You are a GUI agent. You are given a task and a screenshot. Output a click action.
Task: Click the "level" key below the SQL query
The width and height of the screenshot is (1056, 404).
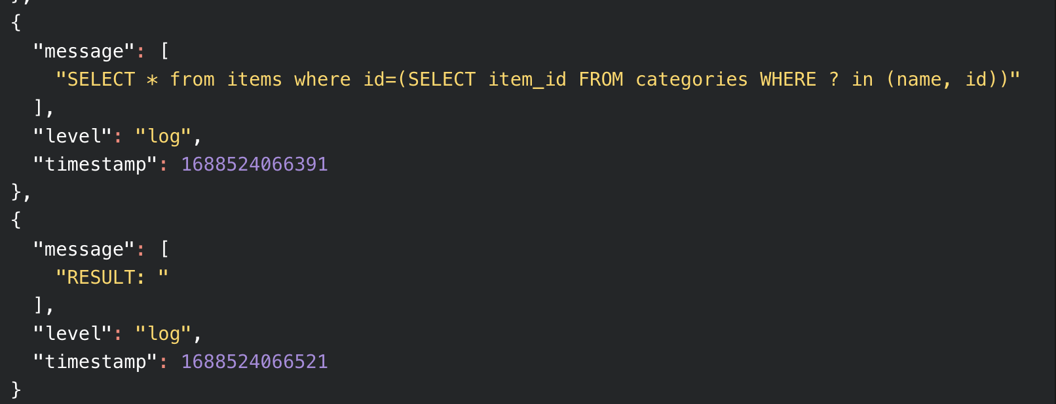point(73,136)
